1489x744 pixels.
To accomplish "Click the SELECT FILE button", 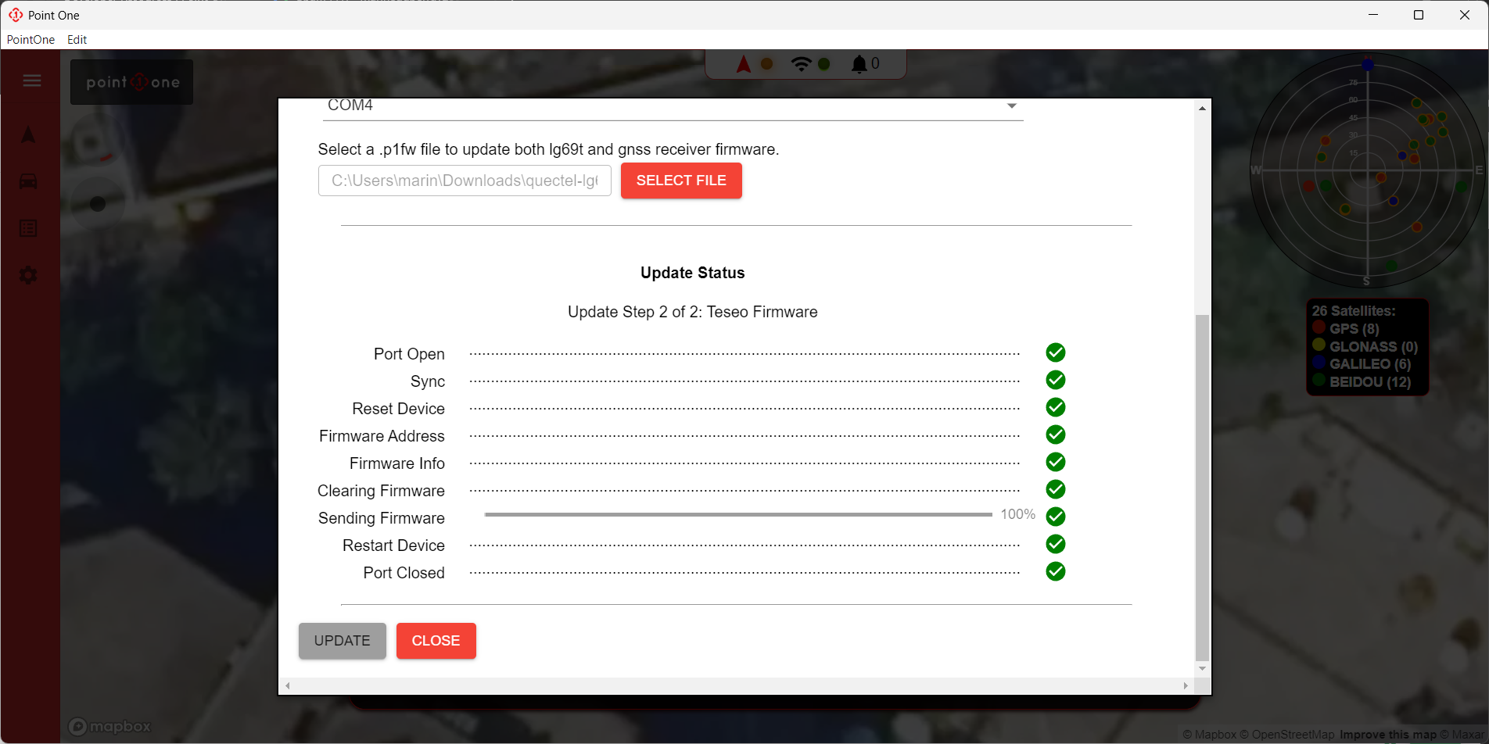I will (x=681, y=181).
